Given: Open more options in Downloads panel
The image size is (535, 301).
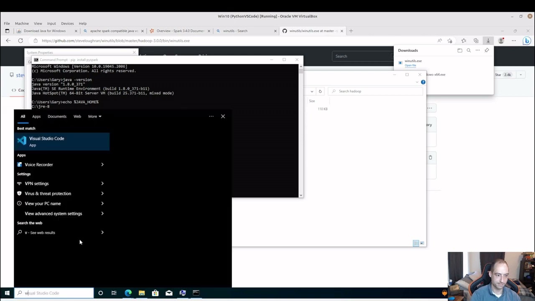Looking at the screenshot, I should pyautogui.click(x=478, y=50).
